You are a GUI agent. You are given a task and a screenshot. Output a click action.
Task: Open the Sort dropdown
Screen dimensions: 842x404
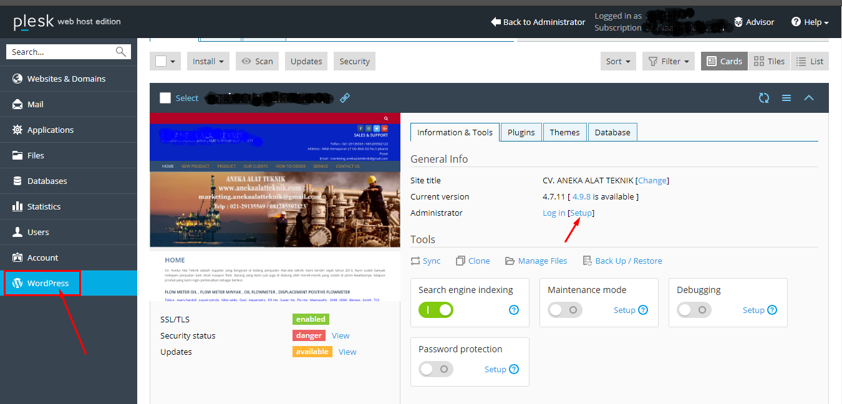click(x=618, y=61)
